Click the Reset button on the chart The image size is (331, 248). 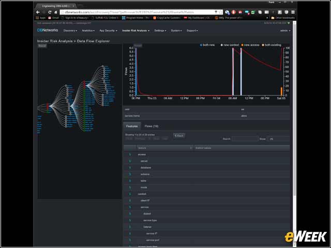[138, 45]
